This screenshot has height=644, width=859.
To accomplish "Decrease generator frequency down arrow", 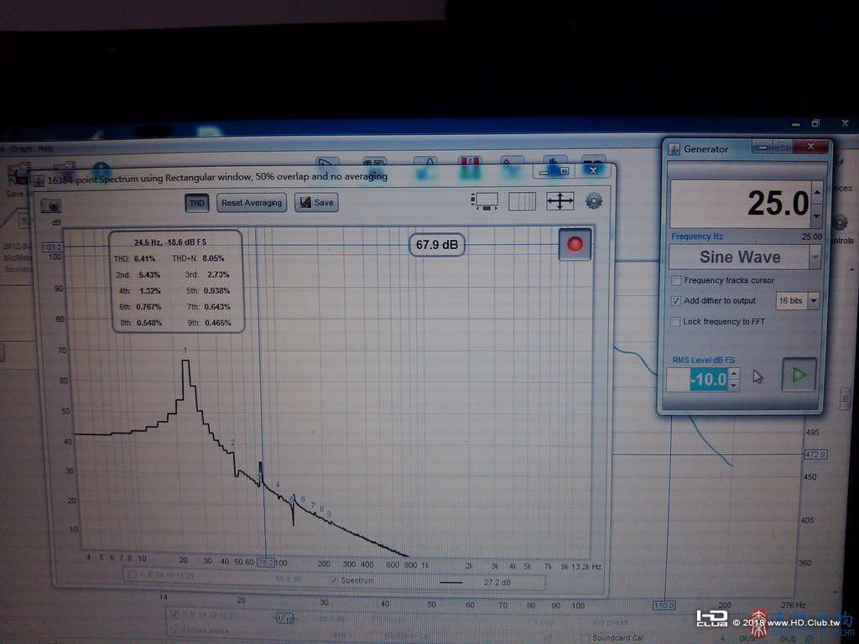I will point(817,216).
